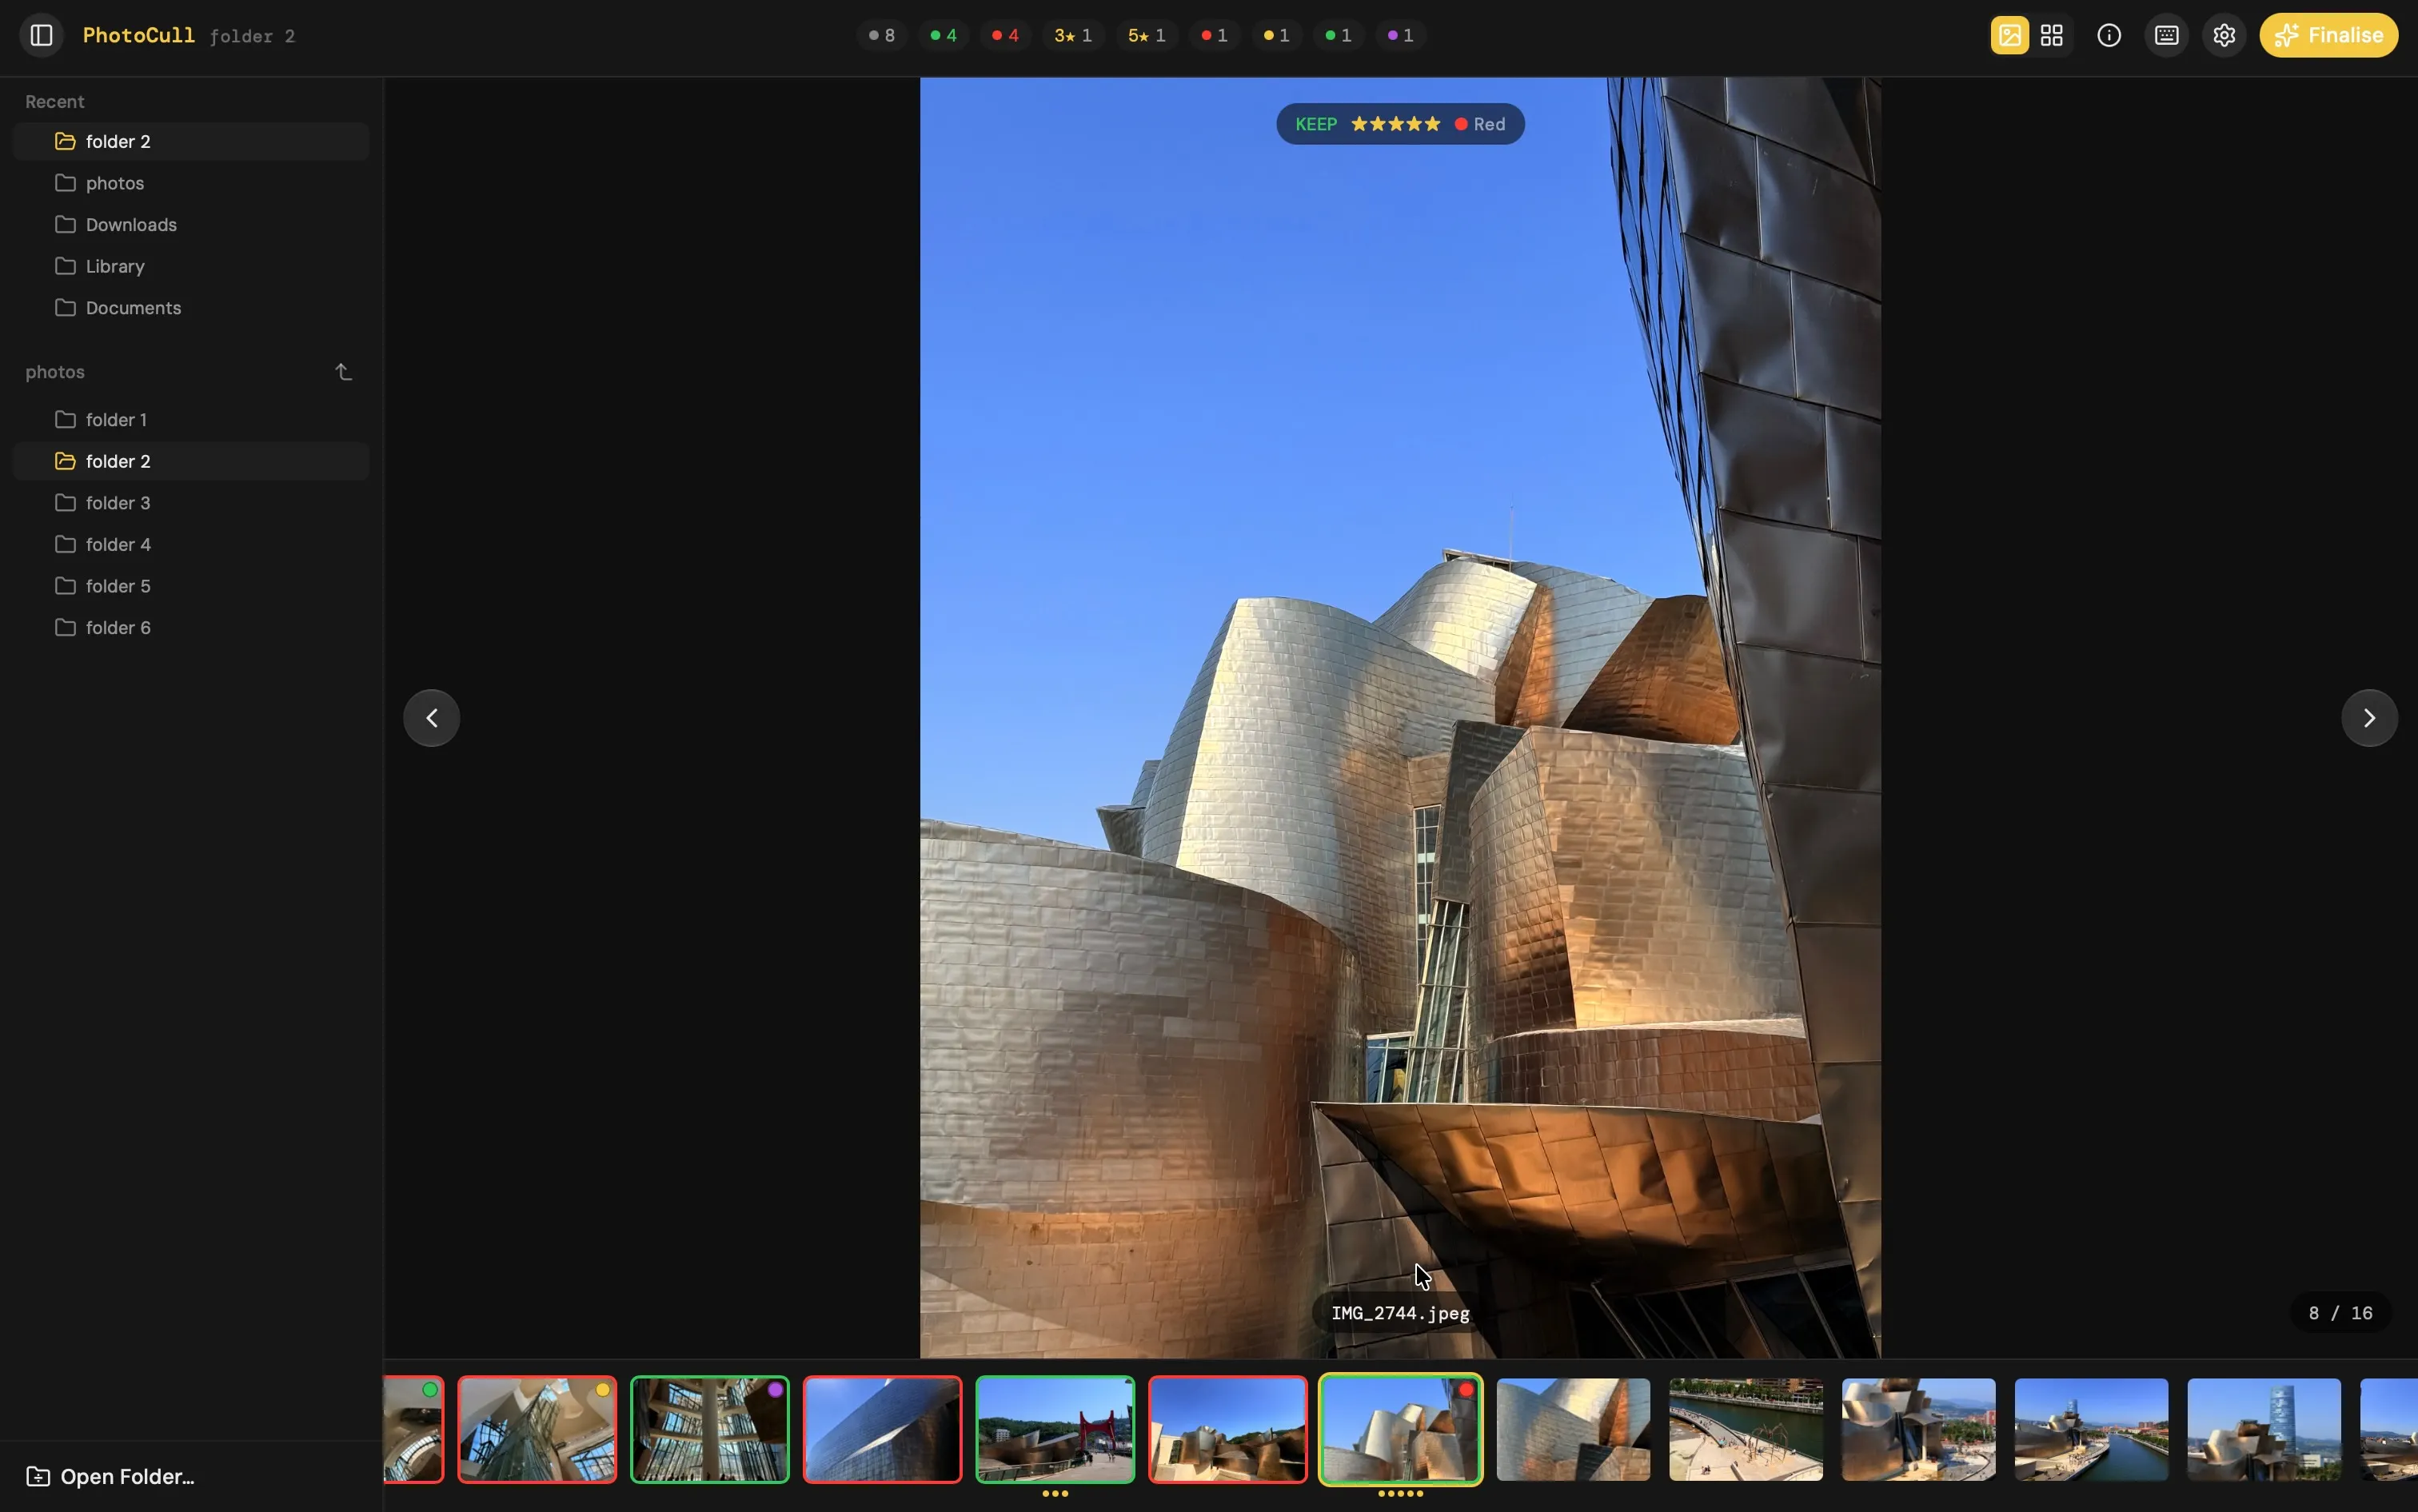The image size is (2418, 1512).
Task: Filter by green keep count 4
Action: [943, 35]
